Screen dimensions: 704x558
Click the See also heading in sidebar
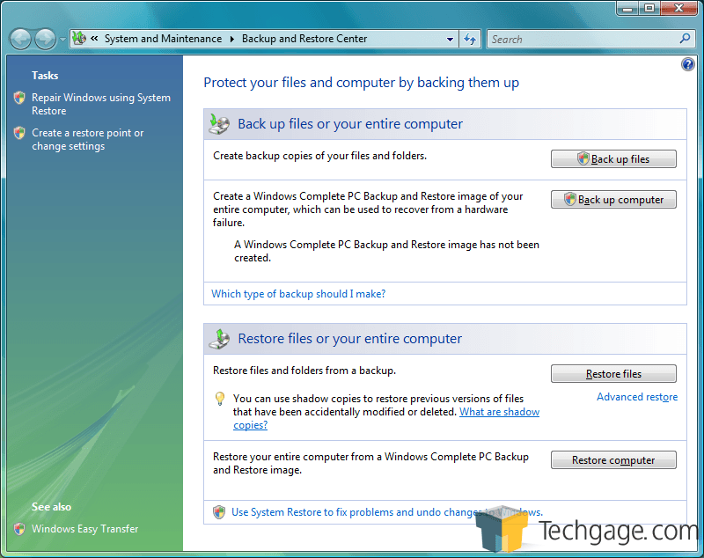click(51, 507)
